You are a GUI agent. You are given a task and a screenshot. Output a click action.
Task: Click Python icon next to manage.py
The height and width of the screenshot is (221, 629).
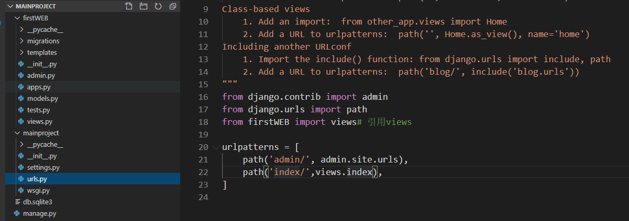click(17, 213)
